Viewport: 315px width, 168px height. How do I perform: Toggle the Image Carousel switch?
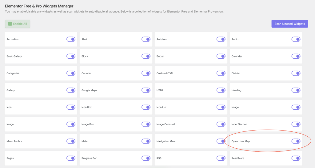point(221,124)
